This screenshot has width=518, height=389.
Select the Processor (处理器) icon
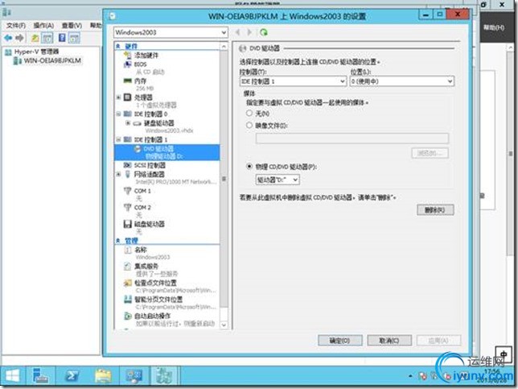pyautogui.click(x=128, y=97)
